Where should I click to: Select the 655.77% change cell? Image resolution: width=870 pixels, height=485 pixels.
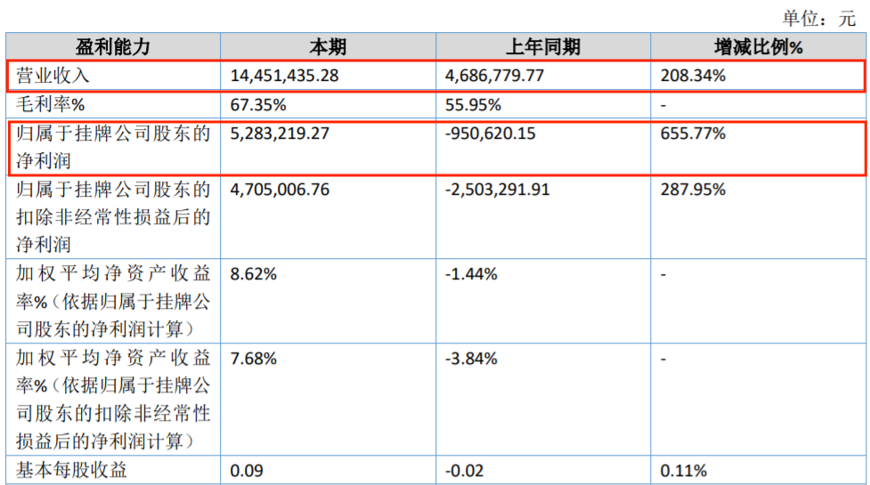pyautogui.click(x=693, y=134)
